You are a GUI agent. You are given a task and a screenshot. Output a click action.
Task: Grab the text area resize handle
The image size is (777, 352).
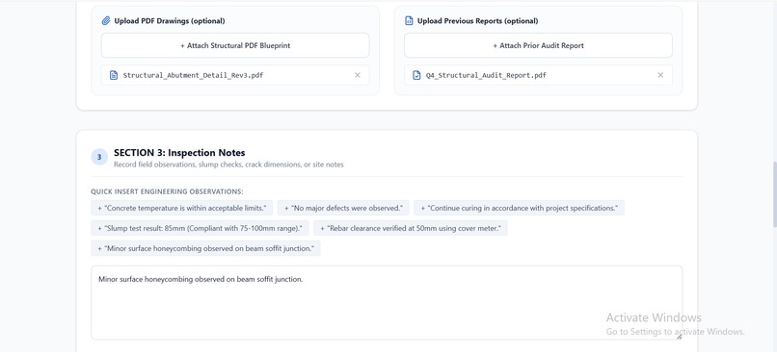pyautogui.click(x=679, y=337)
